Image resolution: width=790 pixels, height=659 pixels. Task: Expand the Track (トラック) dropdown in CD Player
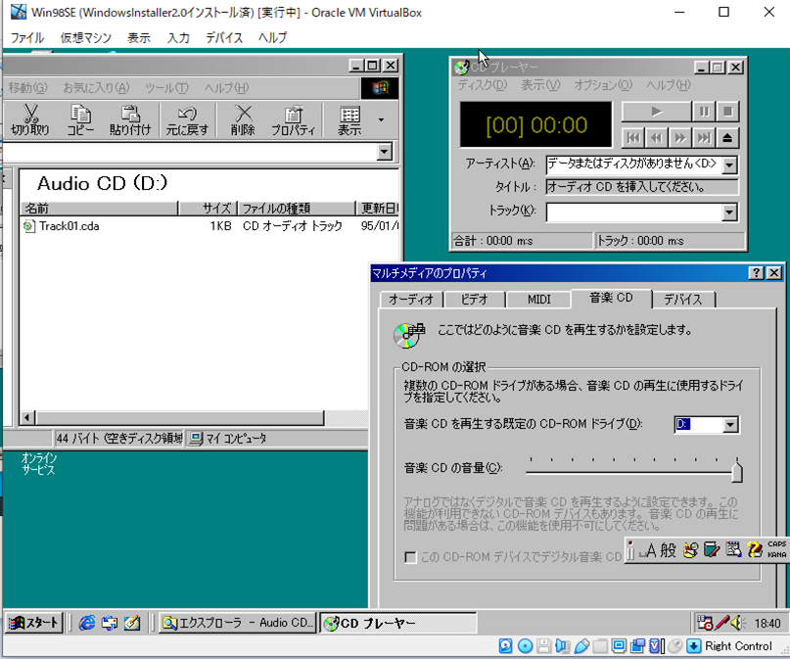pos(729,212)
